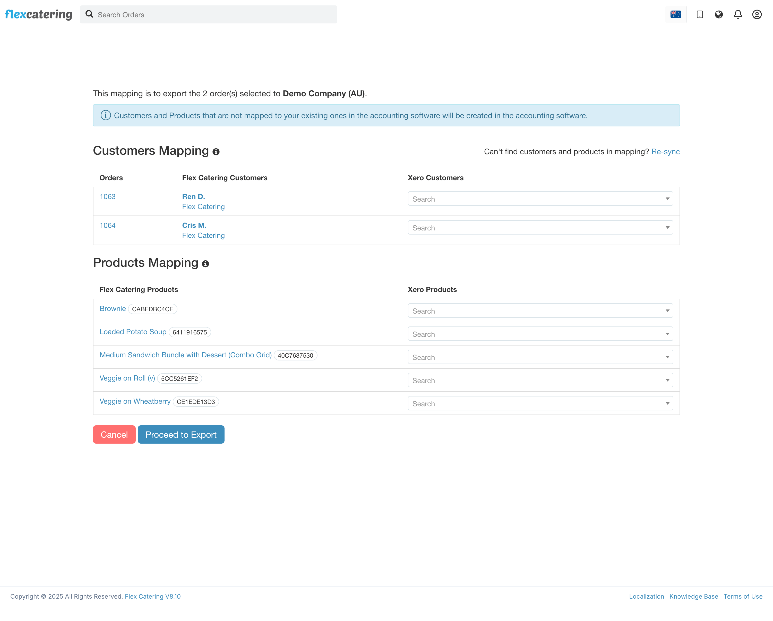Click the CE1EDE13D3 code badge
The image size is (773, 621).
coord(196,402)
